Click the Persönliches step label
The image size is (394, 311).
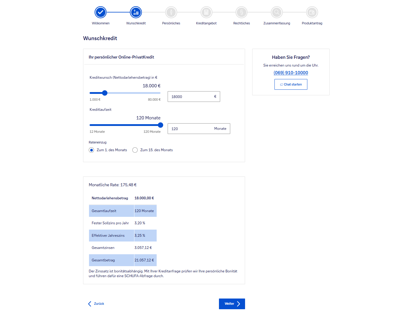[171, 23]
